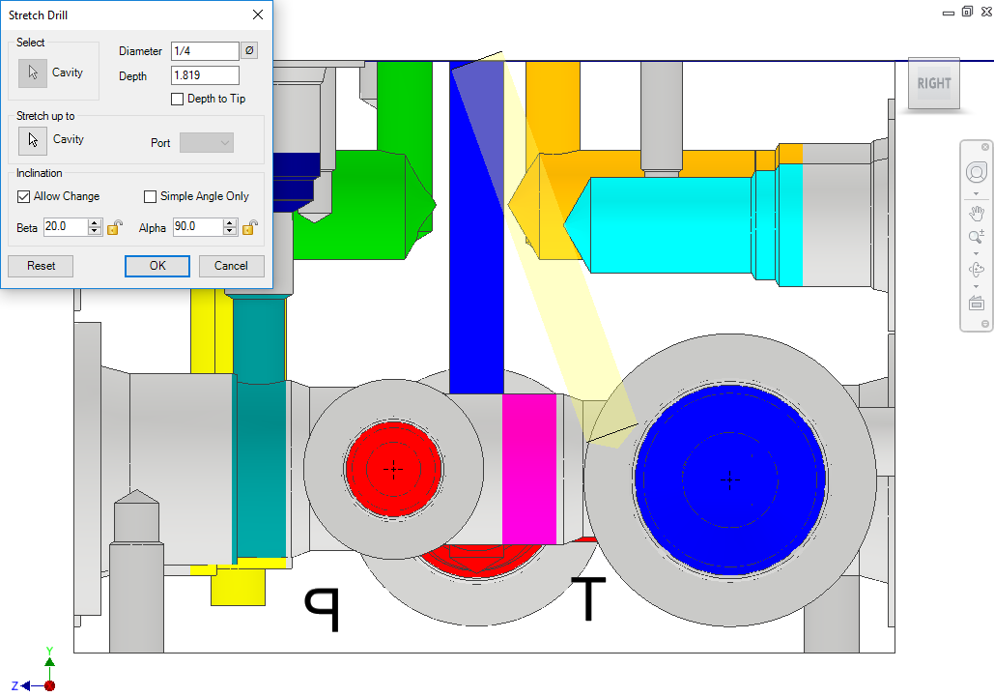
Task: Click the XYZ axis triad indicator
Action: 34,671
